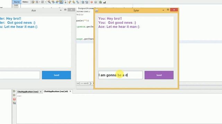Open the Forward history dropdown arrow

(45, 2)
